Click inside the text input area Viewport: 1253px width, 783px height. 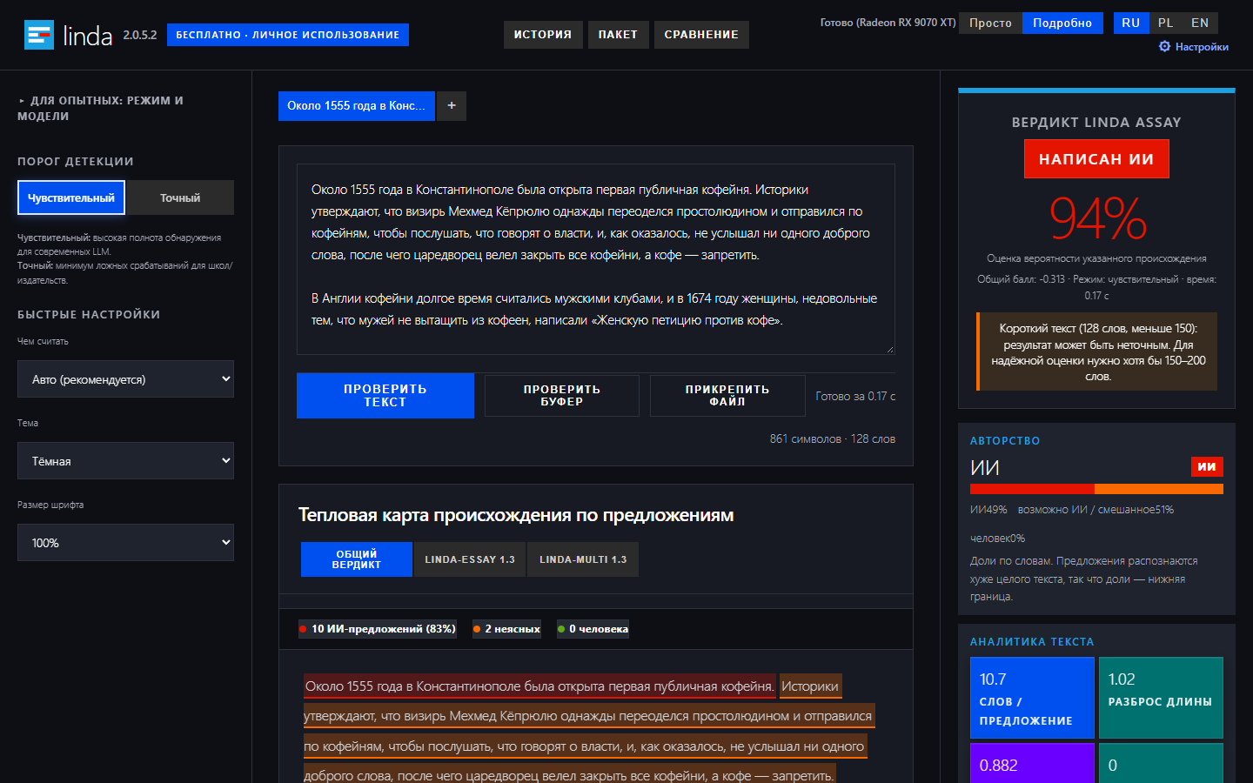pyautogui.click(x=596, y=259)
